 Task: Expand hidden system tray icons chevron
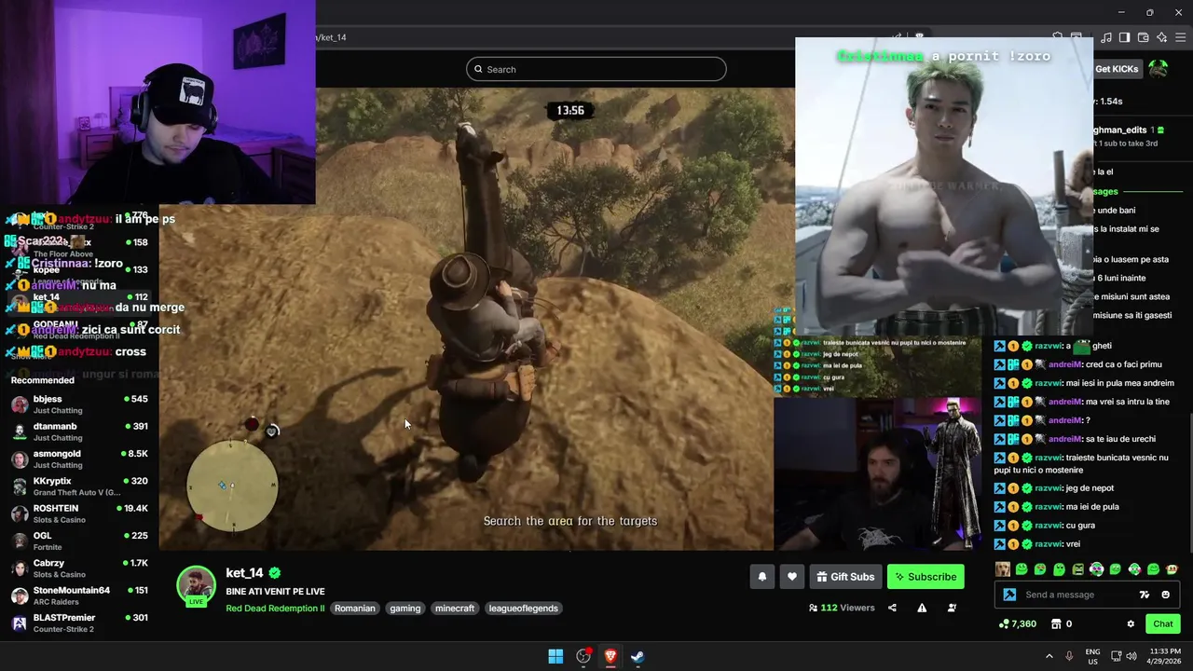[x=1049, y=656]
